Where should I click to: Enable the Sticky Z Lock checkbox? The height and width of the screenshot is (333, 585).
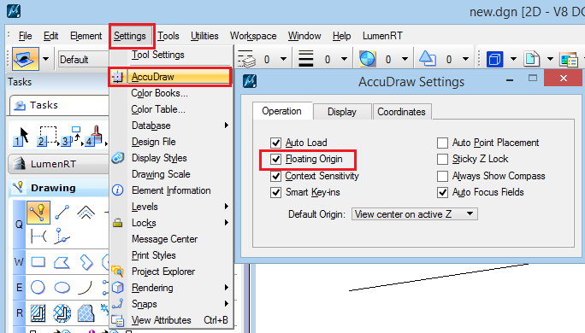click(442, 159)
